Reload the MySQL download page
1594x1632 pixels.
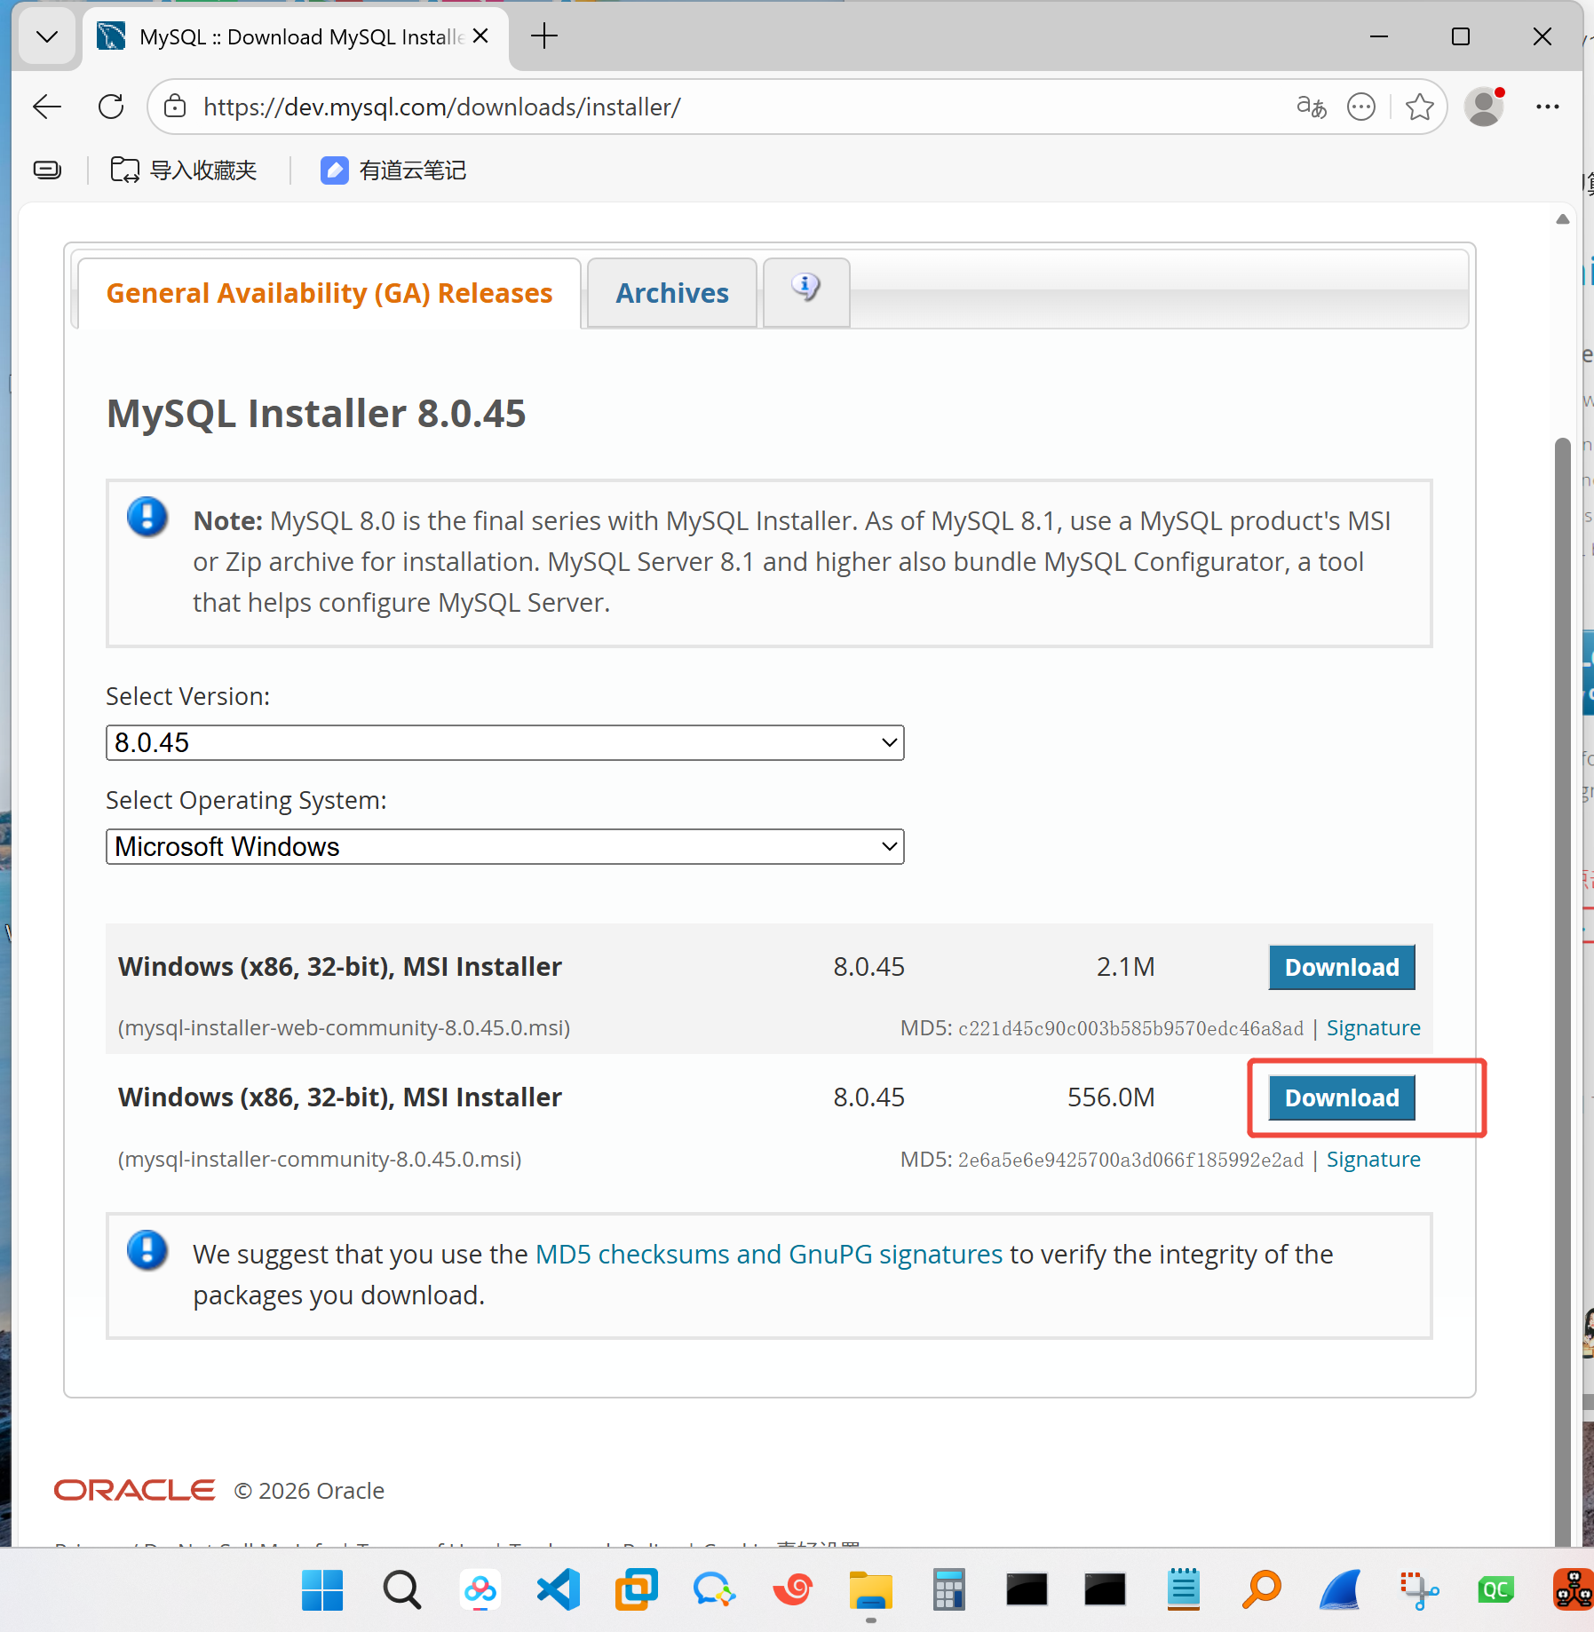click(x=111, y=107)
